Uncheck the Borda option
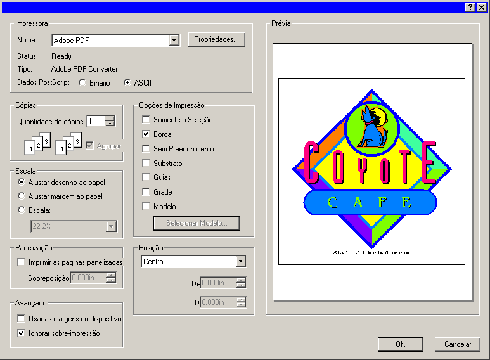490x360 pixels. click(146, 134)
